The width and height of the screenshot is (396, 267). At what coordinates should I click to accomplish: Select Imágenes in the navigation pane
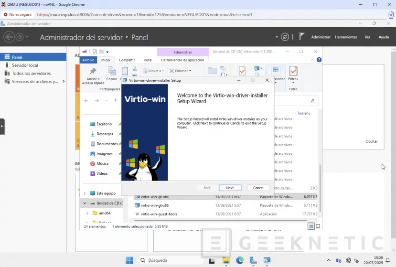[105, 154]
